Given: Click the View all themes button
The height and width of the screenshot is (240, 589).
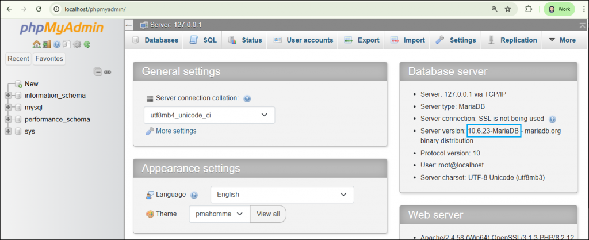Looking at the screenshot, I should pos(268,214).
